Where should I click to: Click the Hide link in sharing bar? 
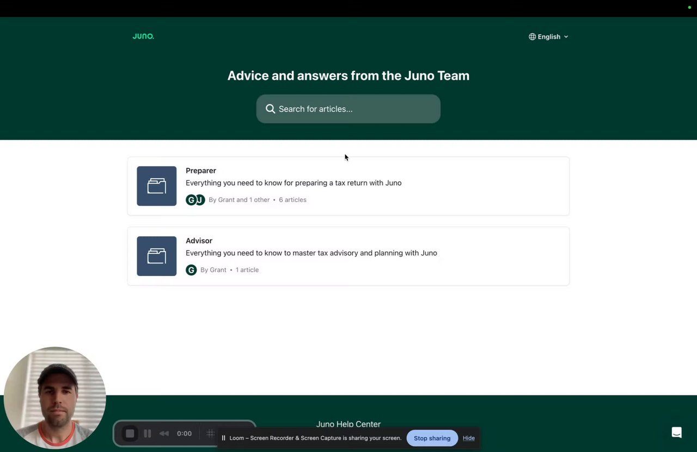tap(469, 438)
